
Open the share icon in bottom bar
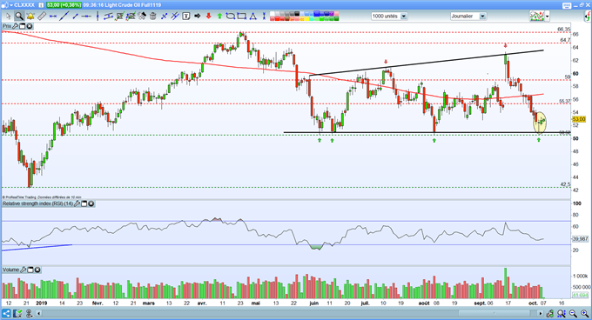(x=6, y=313)
